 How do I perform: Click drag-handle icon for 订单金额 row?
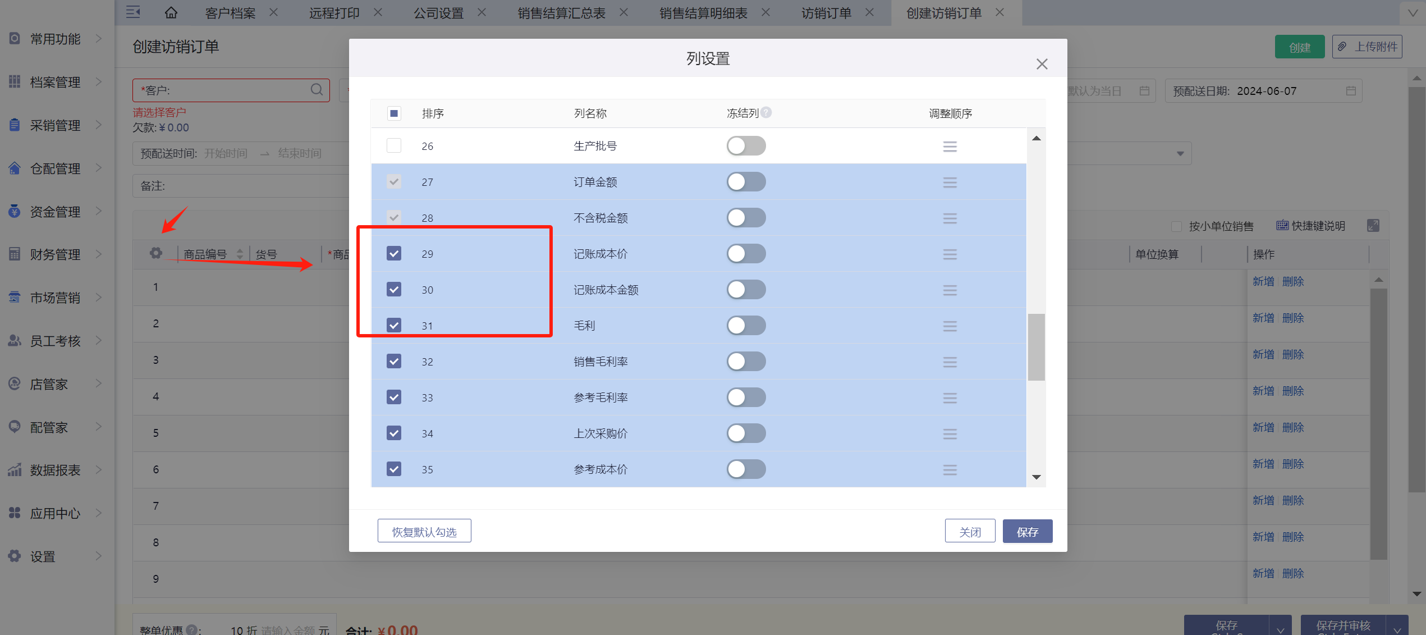pos(950,182)
